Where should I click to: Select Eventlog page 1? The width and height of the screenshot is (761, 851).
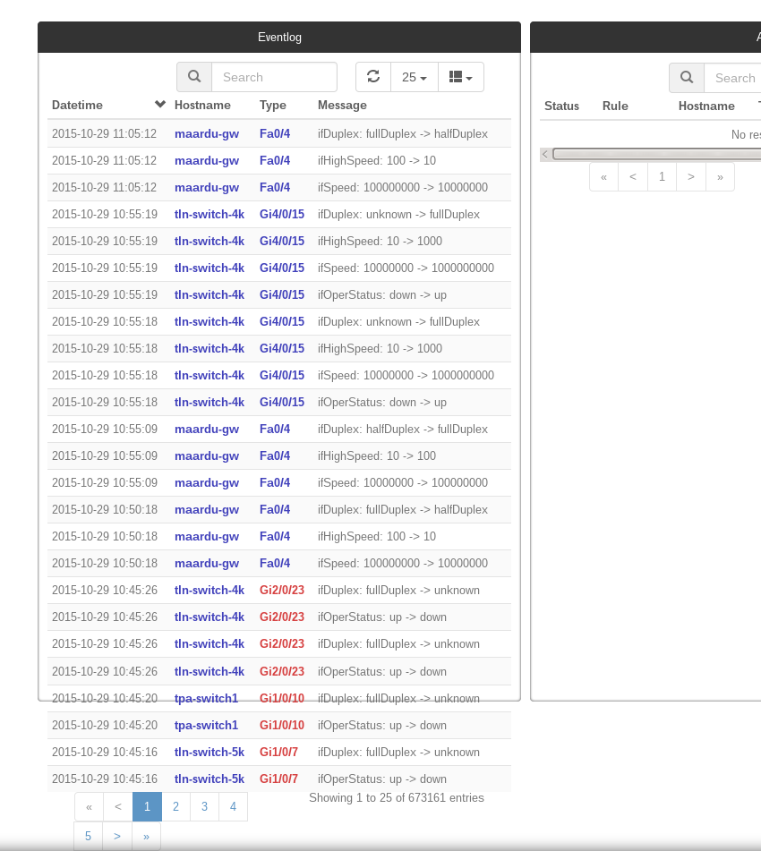[x=147, y=807]
